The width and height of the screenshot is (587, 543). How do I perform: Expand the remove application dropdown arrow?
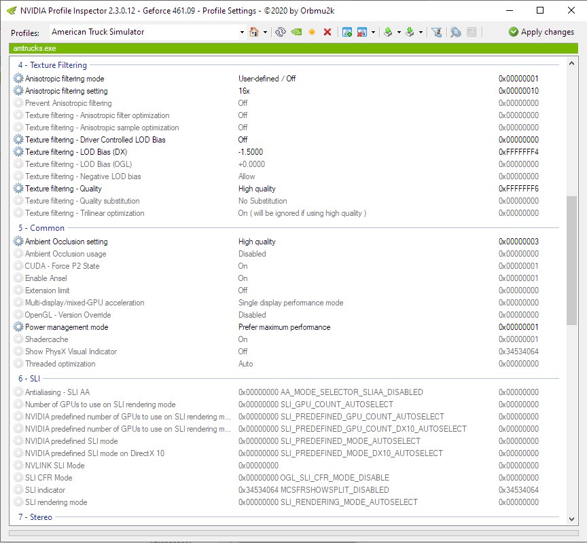pos(373,32)
